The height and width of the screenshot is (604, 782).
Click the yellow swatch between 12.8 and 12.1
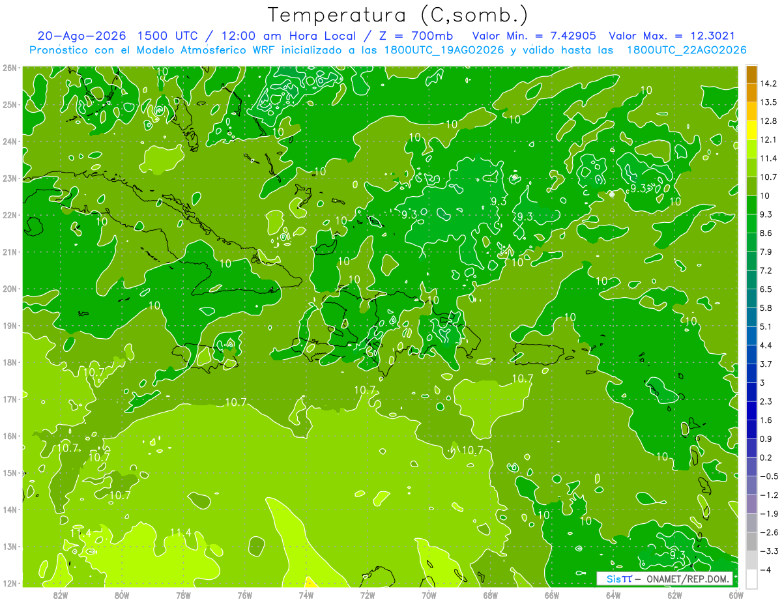tap(751, 130)
